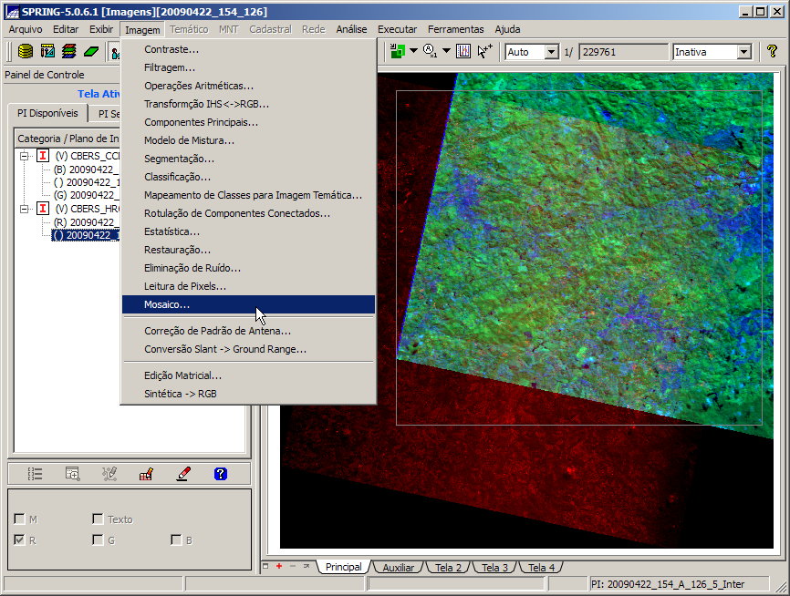Click the blue help icon in control panel

(x=220, y=474)
